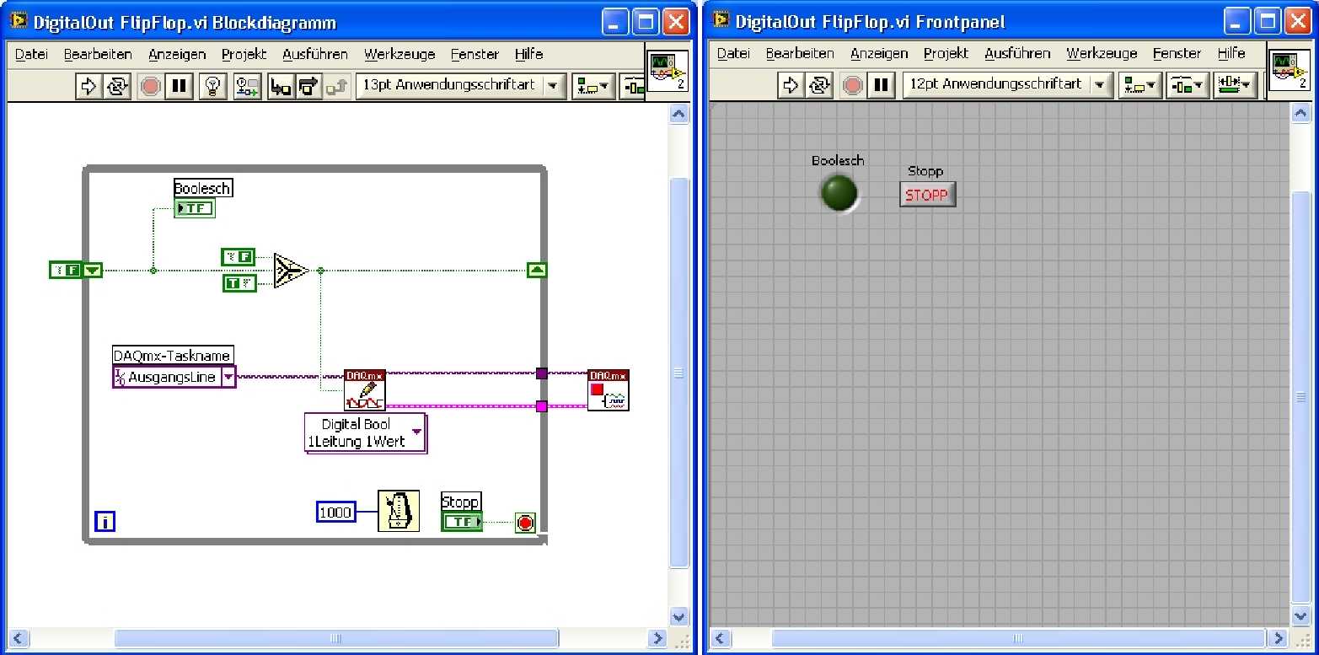Run the VI from the Frontpanel toolbar
The width and height of the screenshot is (1319, 655).
791,85
